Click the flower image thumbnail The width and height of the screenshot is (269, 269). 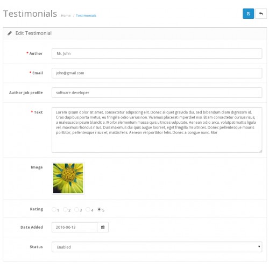pos(68,178)
